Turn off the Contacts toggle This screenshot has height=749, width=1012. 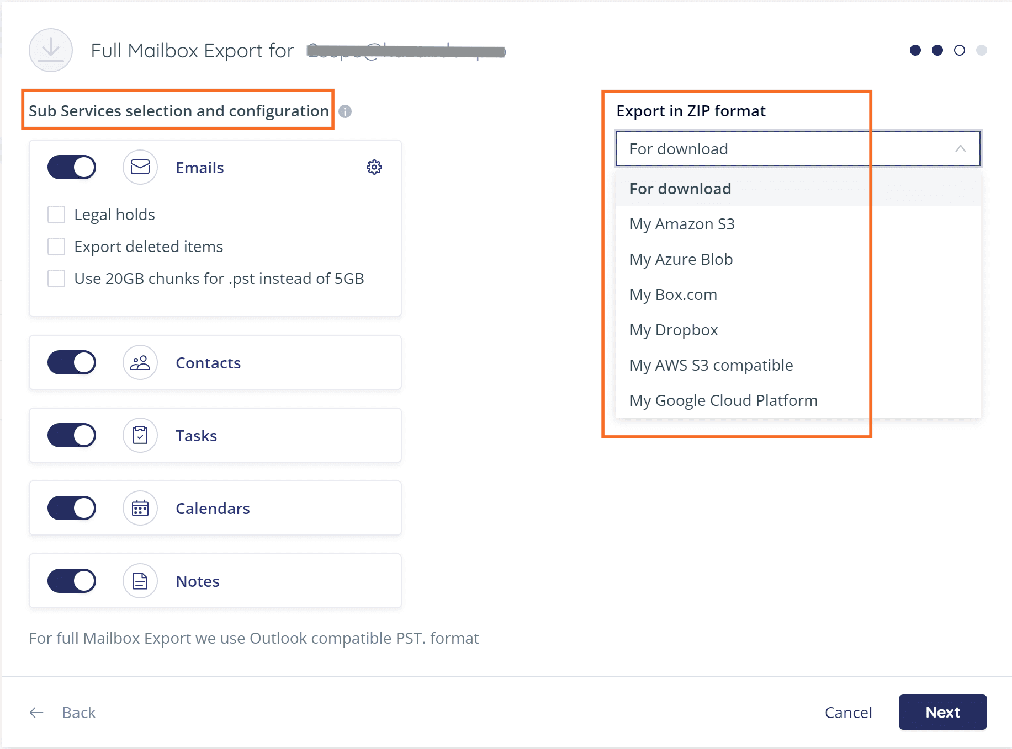coord(72,362)
